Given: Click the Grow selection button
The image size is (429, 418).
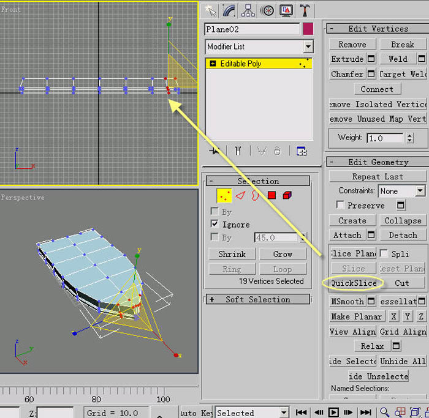Looking at the screenshot, I should [283, 254].
